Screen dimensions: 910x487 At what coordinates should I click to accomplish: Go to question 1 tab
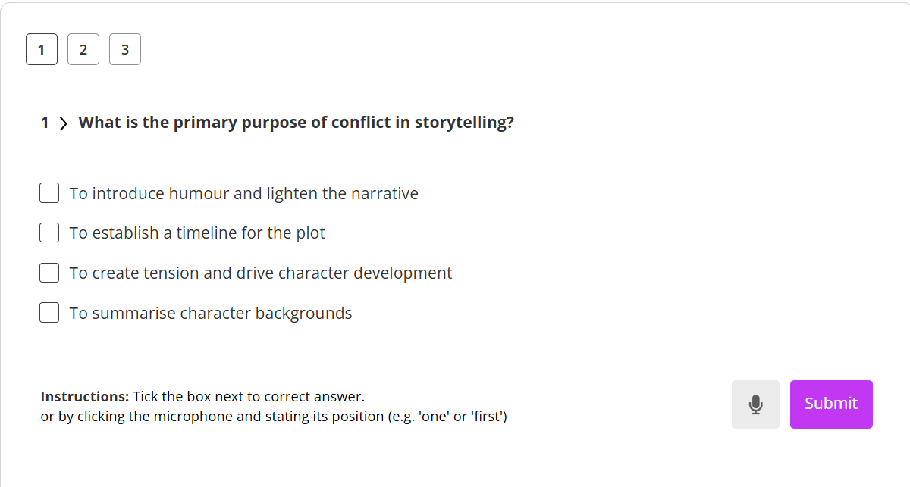coord(42,50)
